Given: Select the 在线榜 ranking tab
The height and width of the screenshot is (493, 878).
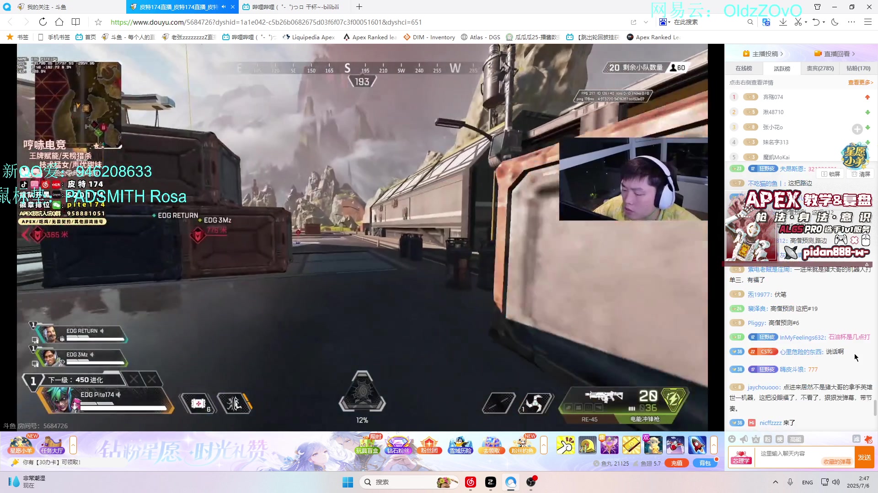Looking at the screenshot, I should click(x=744, y=68).
